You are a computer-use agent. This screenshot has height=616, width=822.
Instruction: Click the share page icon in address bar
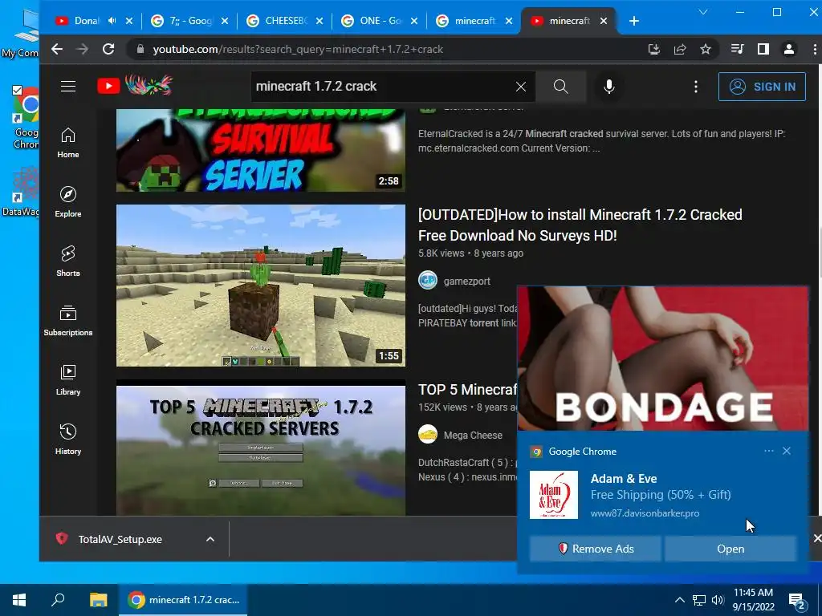[680, 49]
